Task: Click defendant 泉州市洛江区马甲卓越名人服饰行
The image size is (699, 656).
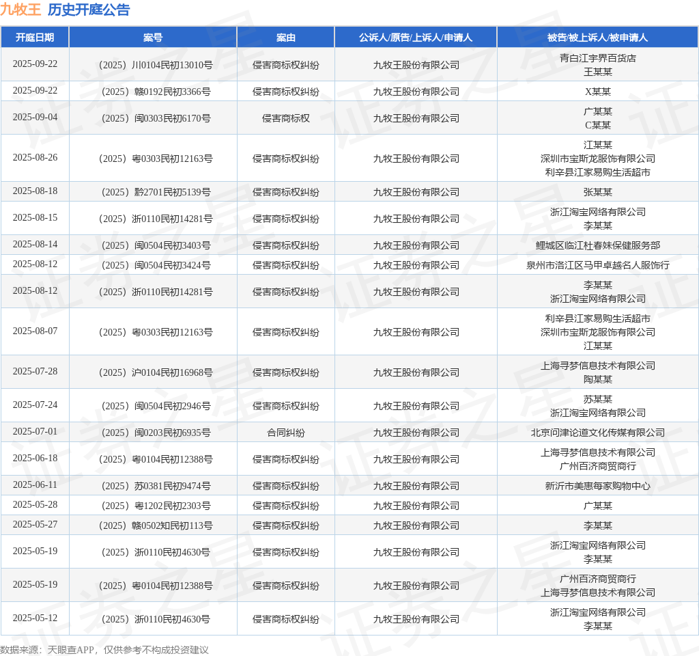Action: click(598, 265)
